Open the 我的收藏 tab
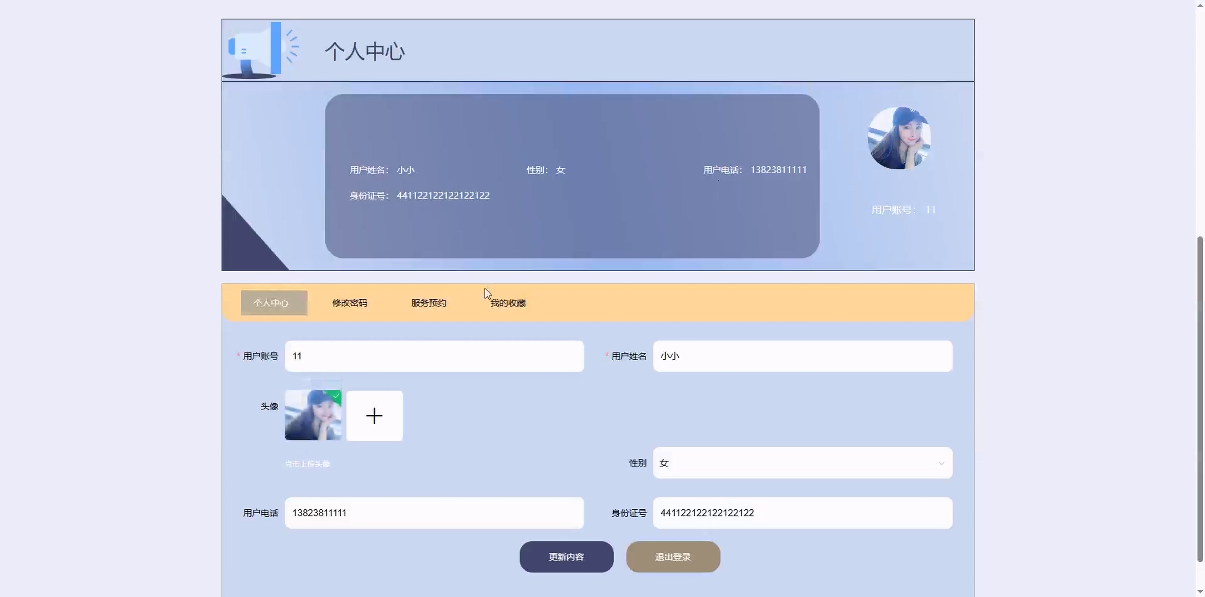 pyautogui.click(x=508, y=303)
